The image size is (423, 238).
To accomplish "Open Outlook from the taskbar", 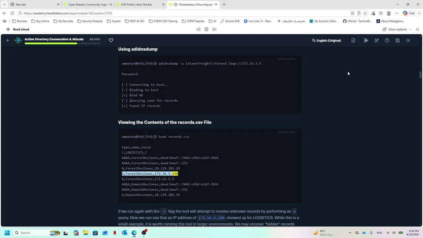I will 124,233.
